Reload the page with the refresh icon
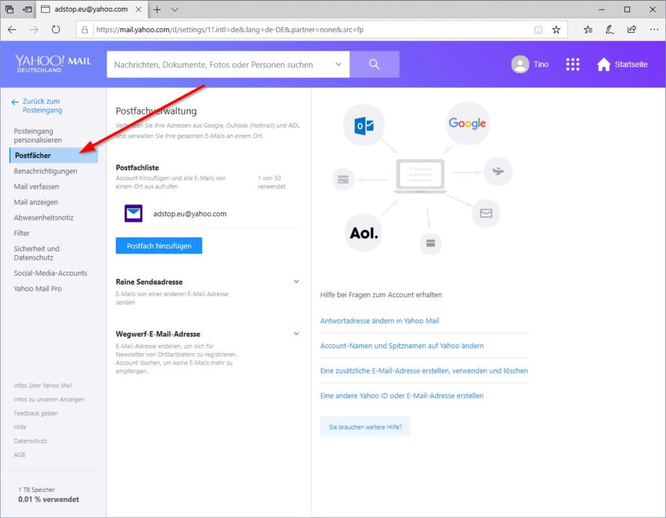Image resolution: width=666 pixels, height=518 pixels. pos(56,30)
